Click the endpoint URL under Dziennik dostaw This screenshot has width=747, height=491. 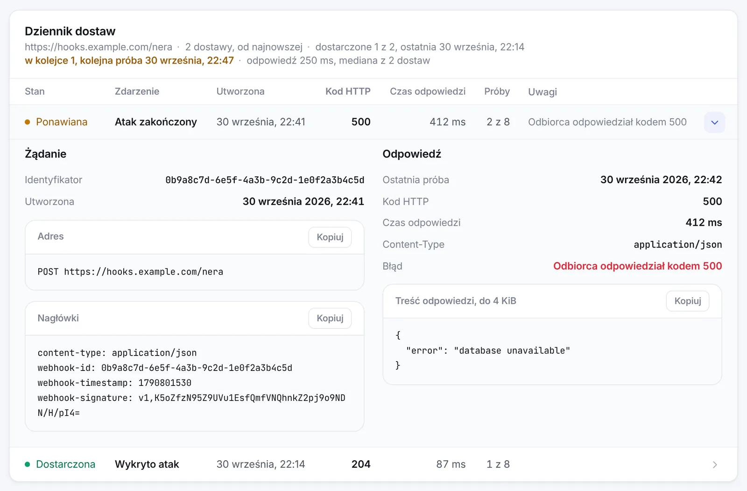pos(99,47)
